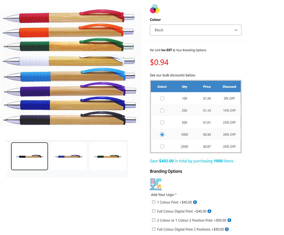The width and height of the screenshot is (284, 235).
Task: Click the Colour dropdown chevron arrow
Action: (x=236, y=30)
